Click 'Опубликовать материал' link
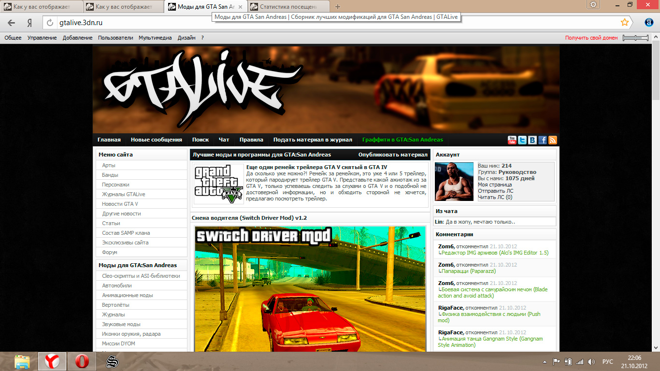660x371 pixels. 393,155
